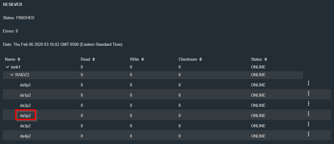
Task: Select the da0p2 disk entry
Action: coord(25,85)
